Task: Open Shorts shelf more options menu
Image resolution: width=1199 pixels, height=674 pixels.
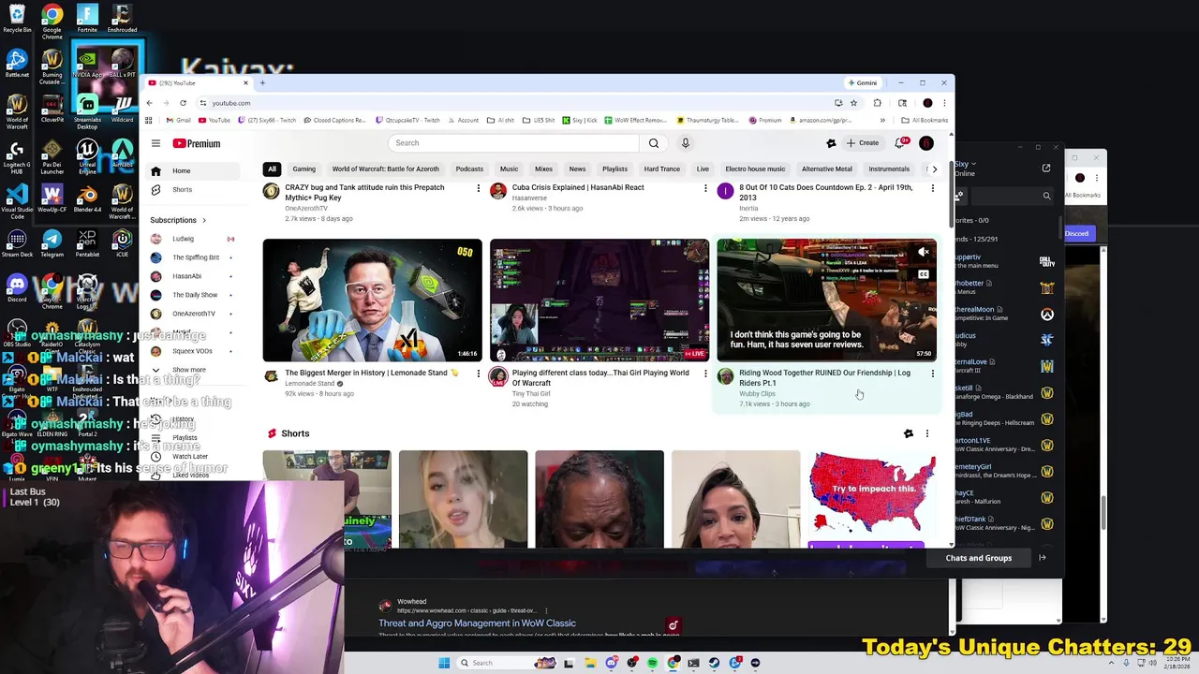Action: [927, 433]
